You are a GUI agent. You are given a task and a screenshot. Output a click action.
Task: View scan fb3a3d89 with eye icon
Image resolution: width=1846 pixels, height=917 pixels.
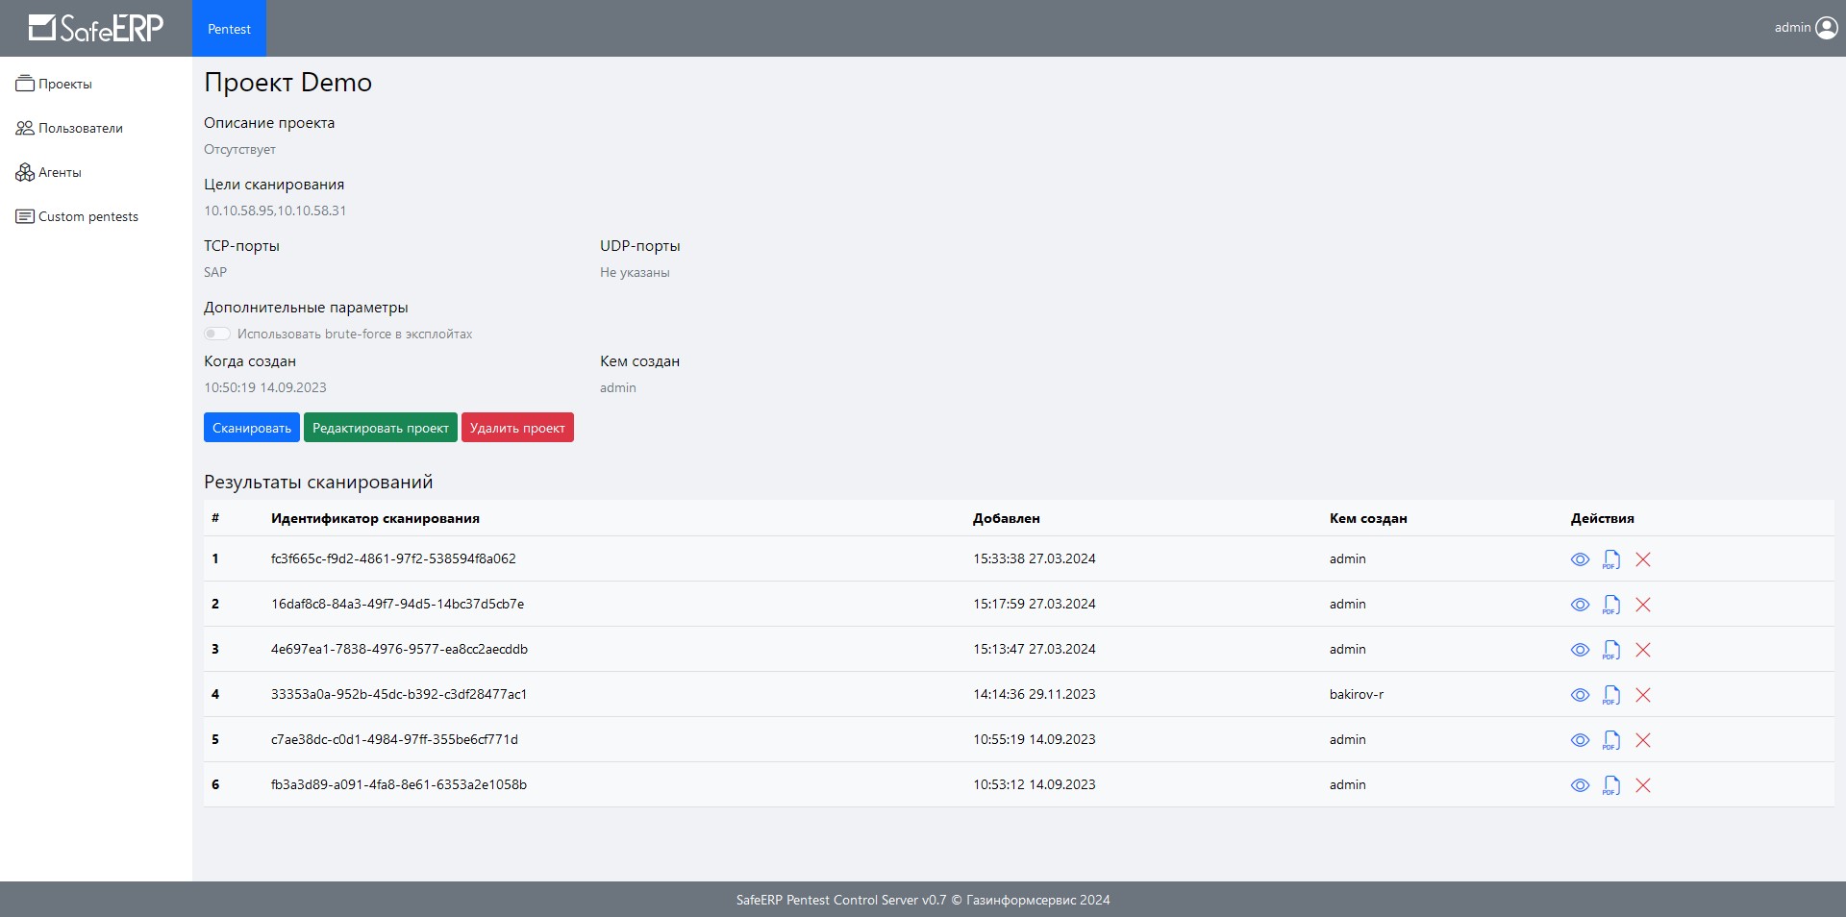tap(1580, 785)
